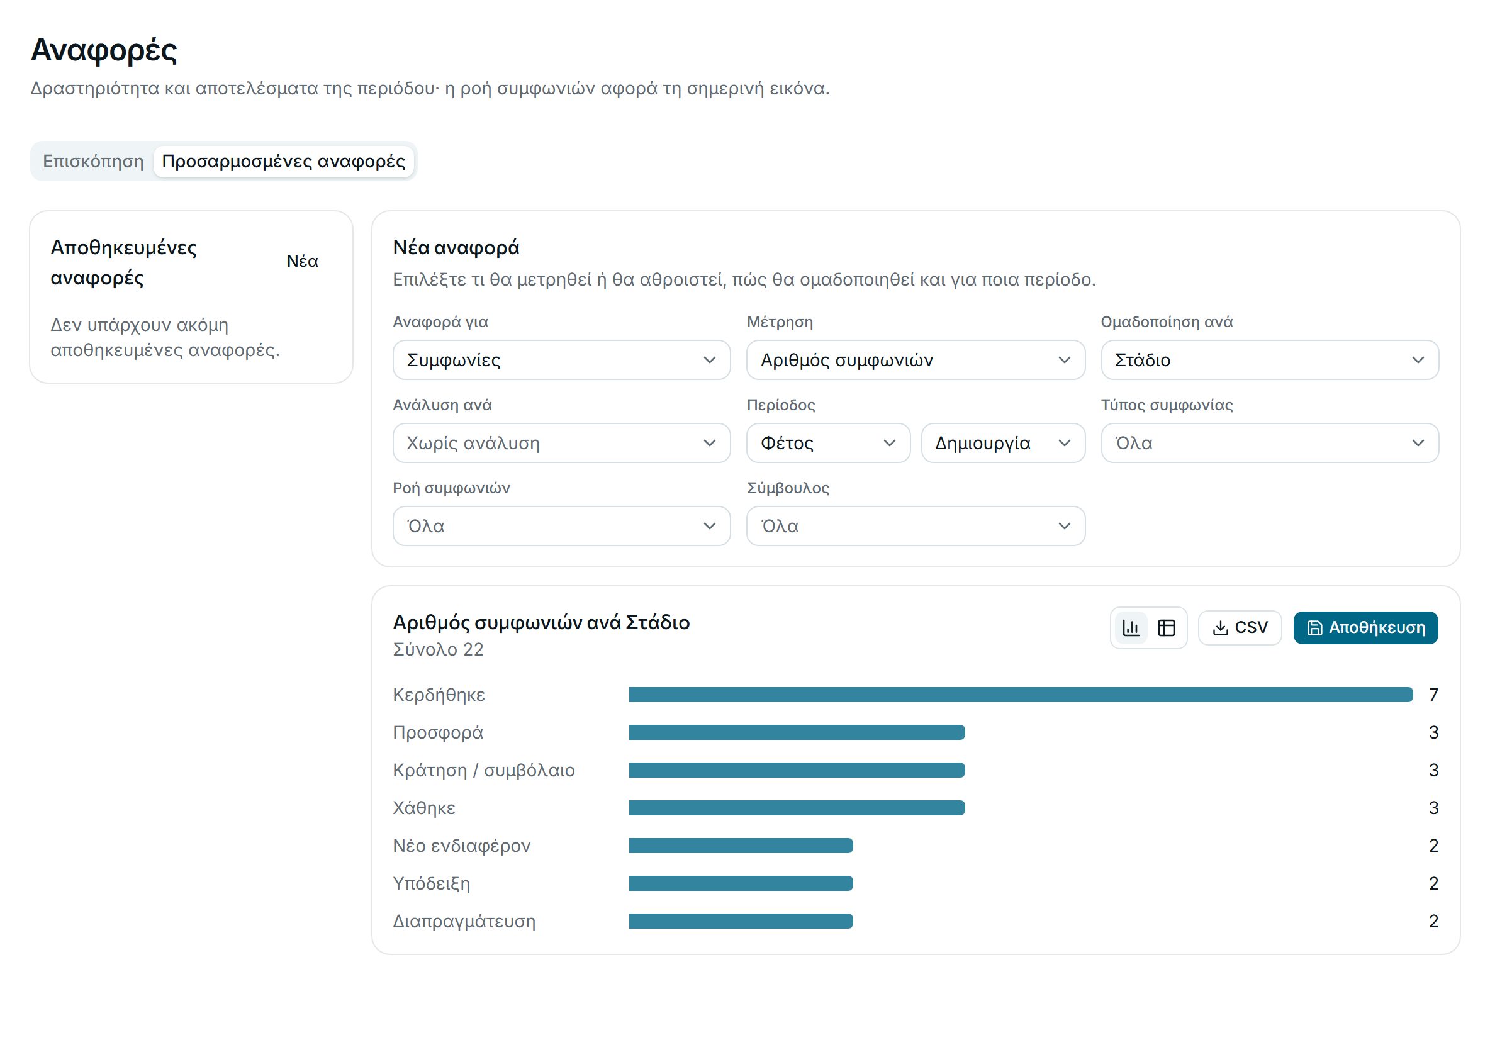
Task: Switch to bar chart view icon
Action: [x=1131, y=628]
